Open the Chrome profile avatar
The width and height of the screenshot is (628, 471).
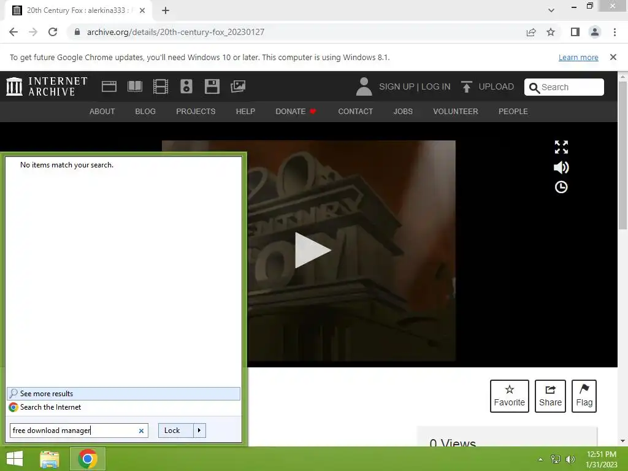pos(595,32)
